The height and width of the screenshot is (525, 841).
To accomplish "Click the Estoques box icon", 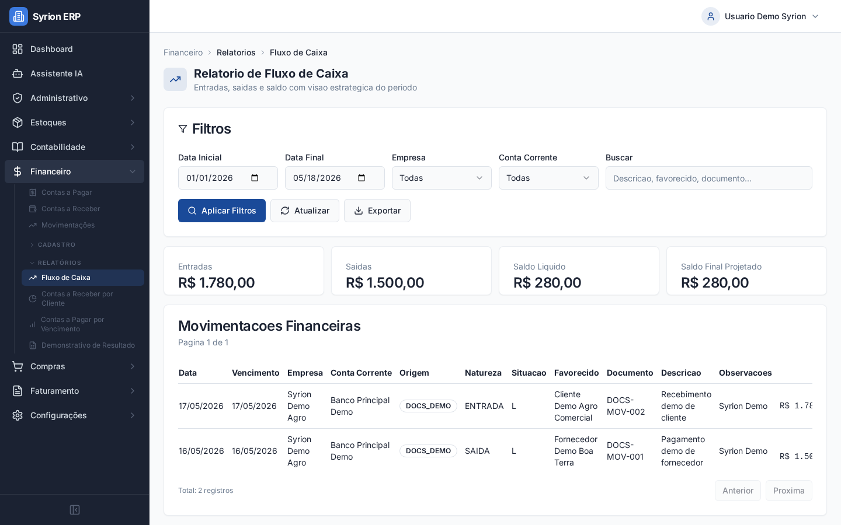I will 18,123.
